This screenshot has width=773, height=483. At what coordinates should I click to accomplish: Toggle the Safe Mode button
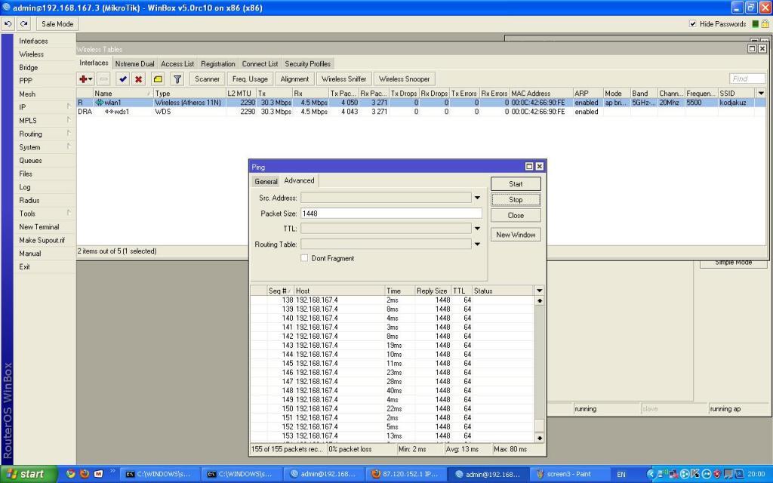pyautogui.click(x=57, y=24)
